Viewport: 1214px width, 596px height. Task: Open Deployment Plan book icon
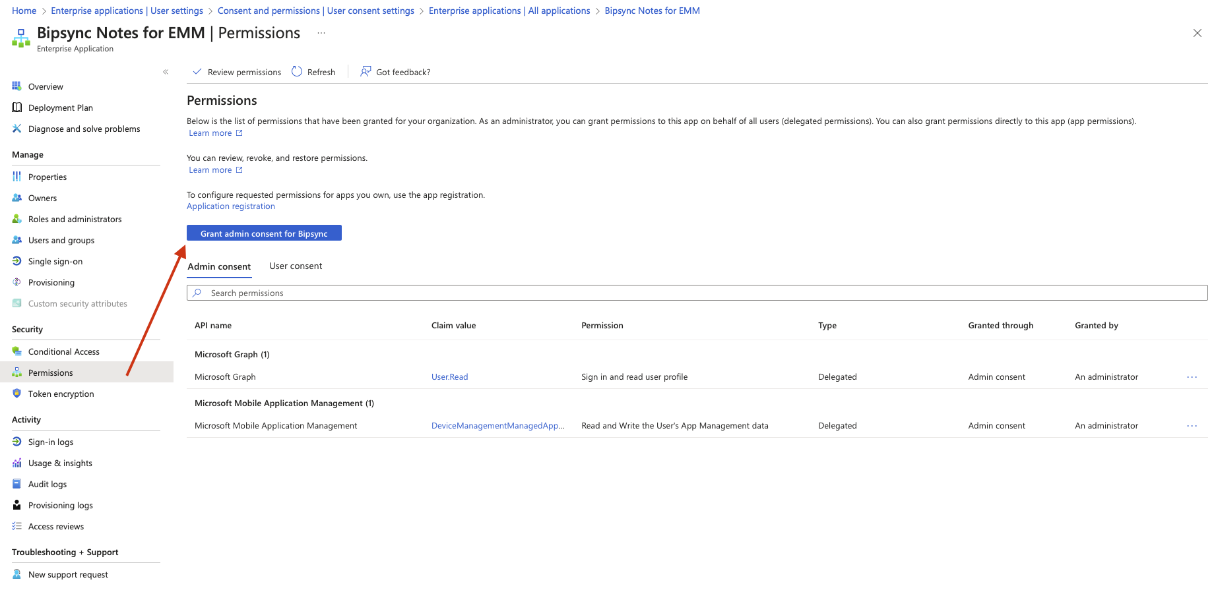[16, 107]
